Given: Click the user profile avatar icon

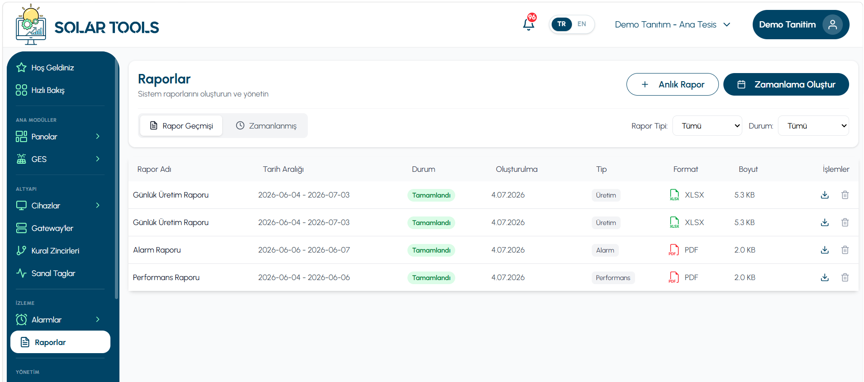Looking at the screenshot, I should coord(832,24).
